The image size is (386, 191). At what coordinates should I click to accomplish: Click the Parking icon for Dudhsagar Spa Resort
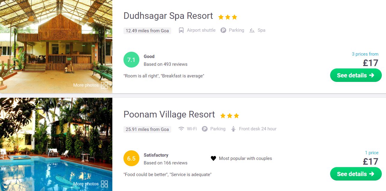(223, 30)
